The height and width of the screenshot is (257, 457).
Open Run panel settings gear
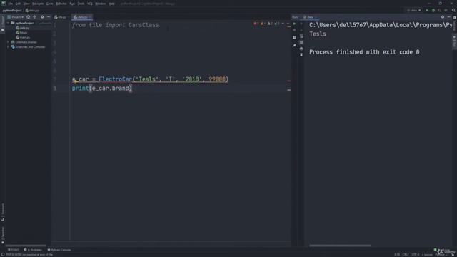pos(443,17)
